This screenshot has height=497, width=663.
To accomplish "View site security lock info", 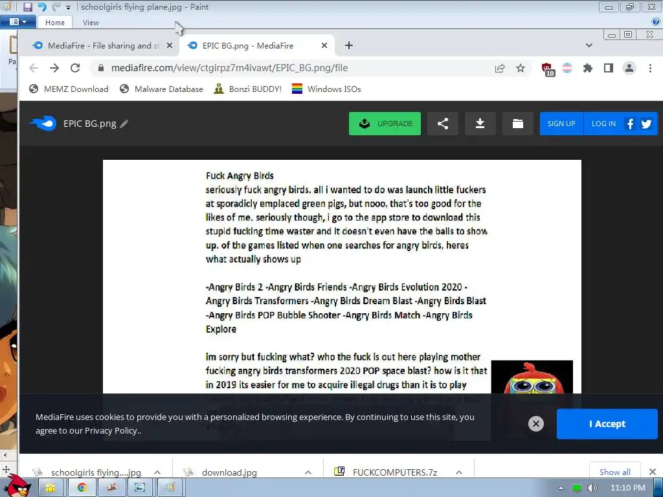I will tap(100, 68).
